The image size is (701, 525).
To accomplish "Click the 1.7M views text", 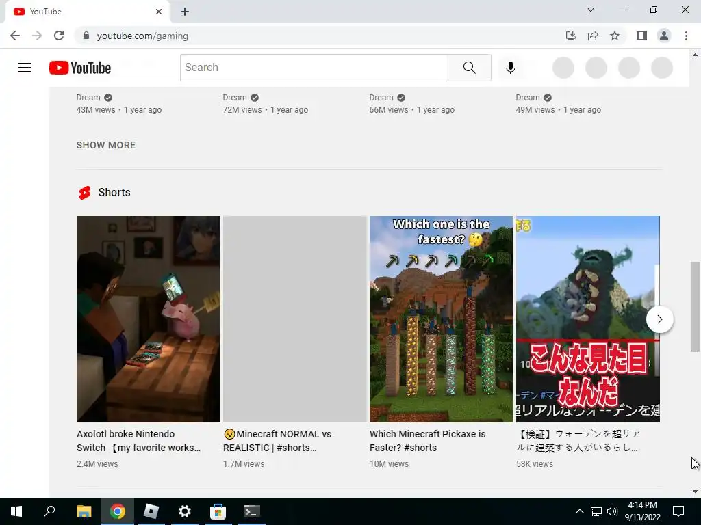I will [244, 464].
